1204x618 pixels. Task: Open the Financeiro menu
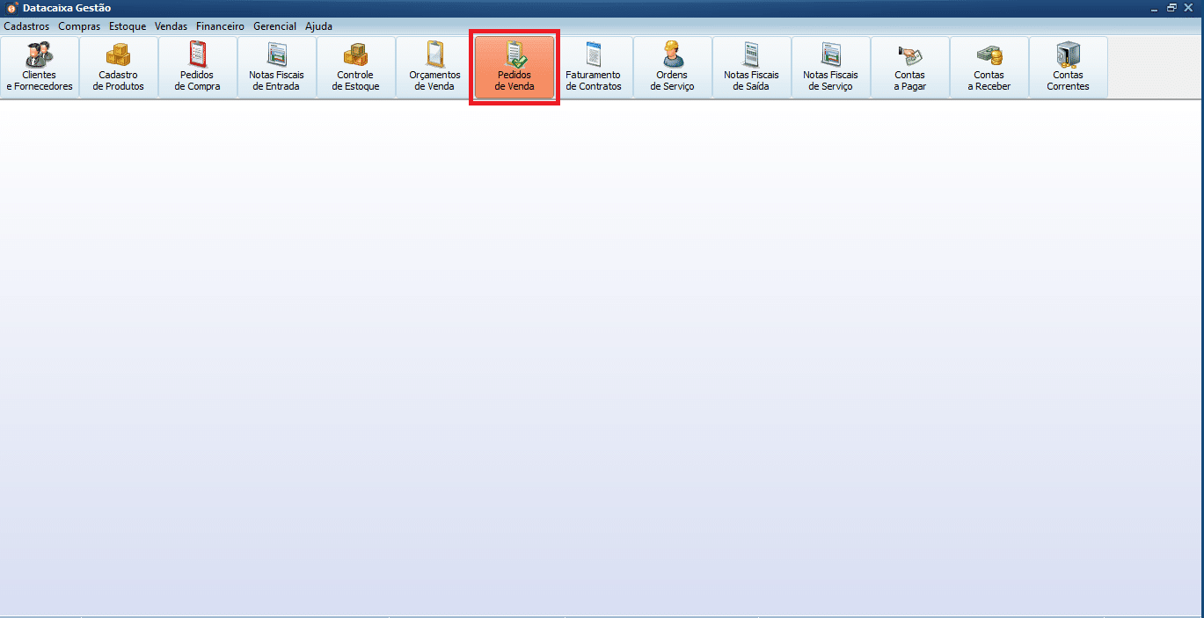point(220,26)
